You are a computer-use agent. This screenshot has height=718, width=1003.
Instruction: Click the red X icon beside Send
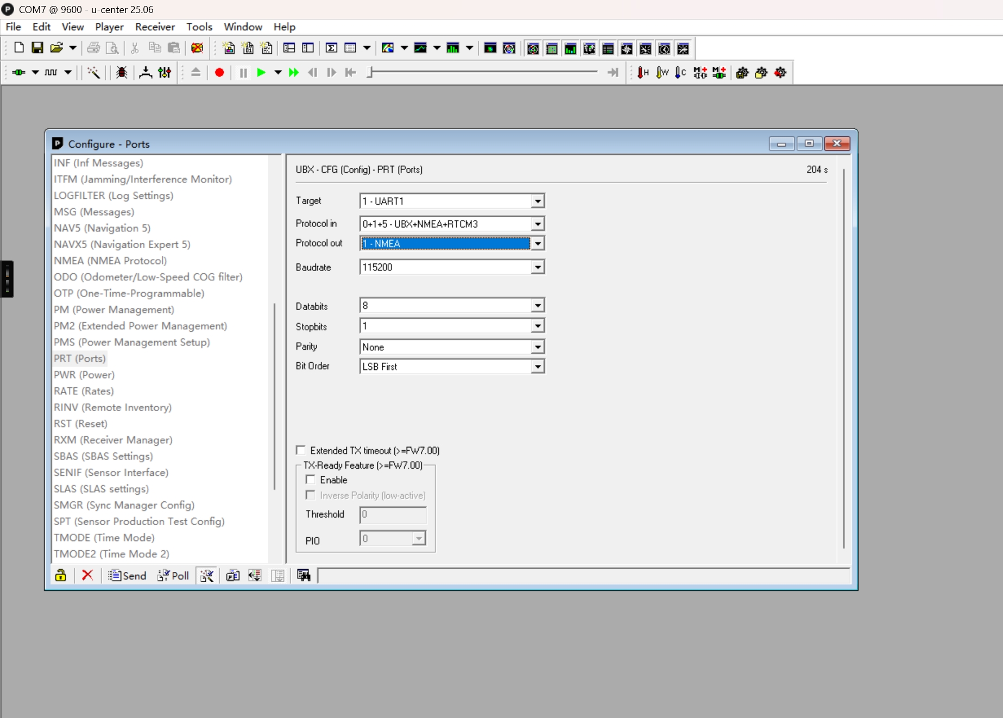coord(87,576)
